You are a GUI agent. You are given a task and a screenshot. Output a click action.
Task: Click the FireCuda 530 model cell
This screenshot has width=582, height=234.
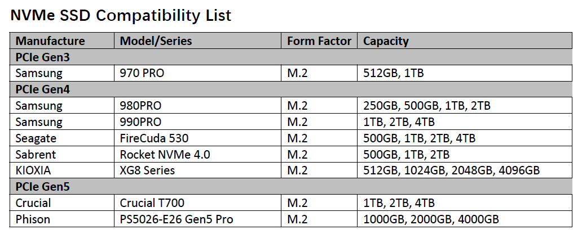[197, 138]
